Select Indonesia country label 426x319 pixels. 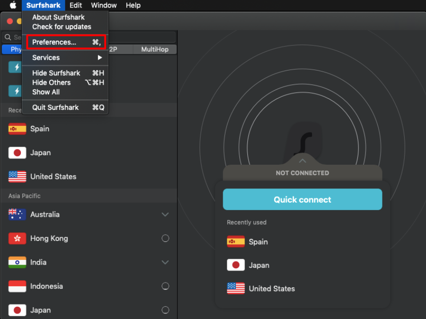tap(46, 286)
